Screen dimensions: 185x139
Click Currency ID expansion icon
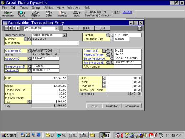(x=112, y=51)
